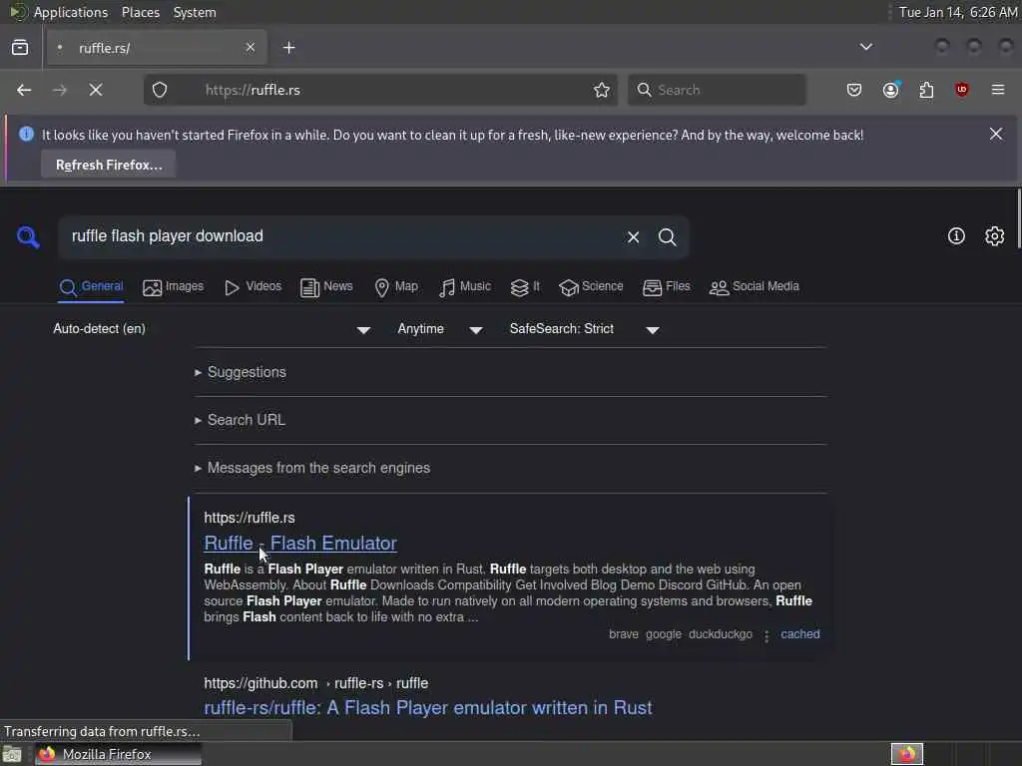Select the General search category

click(x=91, y=286)
